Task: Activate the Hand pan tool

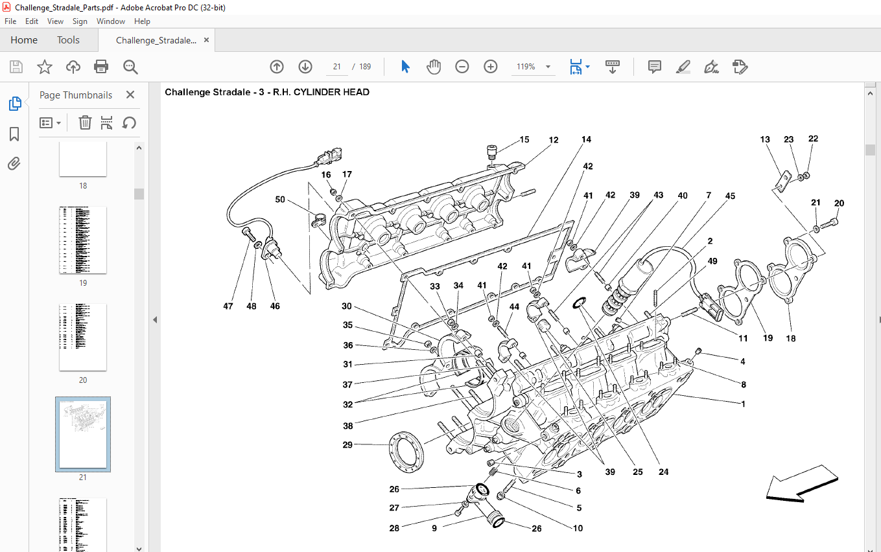Action: coord(434,67)
